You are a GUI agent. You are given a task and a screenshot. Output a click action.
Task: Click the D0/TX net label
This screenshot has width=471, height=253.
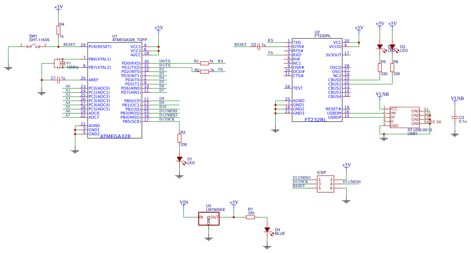pyautogui.click(x=165, y=61)
